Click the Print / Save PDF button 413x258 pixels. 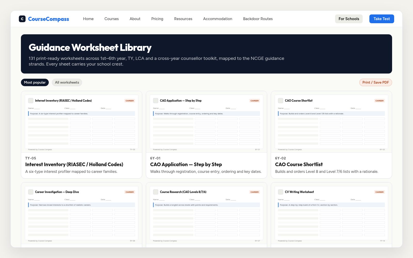tap(376, 82)
